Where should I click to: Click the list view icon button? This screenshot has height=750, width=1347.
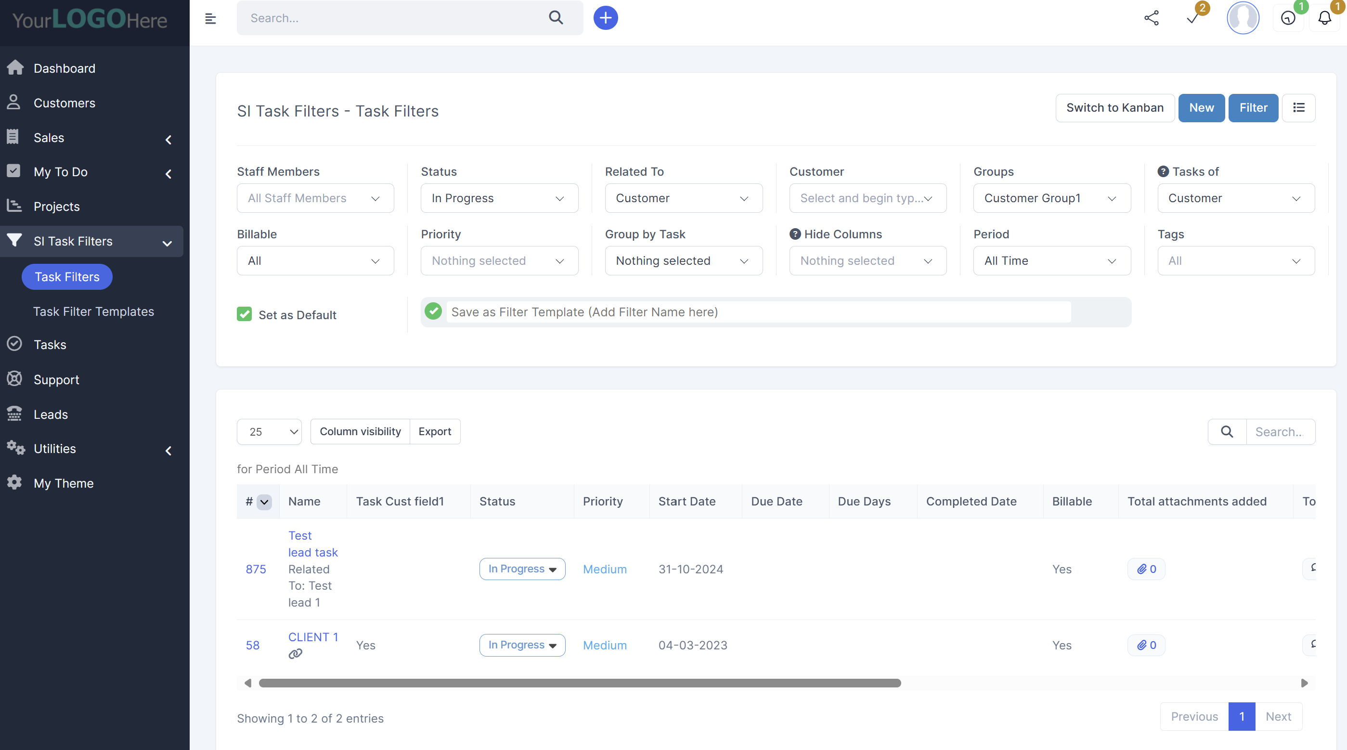click(x=1298, y=108)
